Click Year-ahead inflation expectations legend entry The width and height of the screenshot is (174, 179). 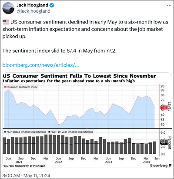(x=25, y=132)
